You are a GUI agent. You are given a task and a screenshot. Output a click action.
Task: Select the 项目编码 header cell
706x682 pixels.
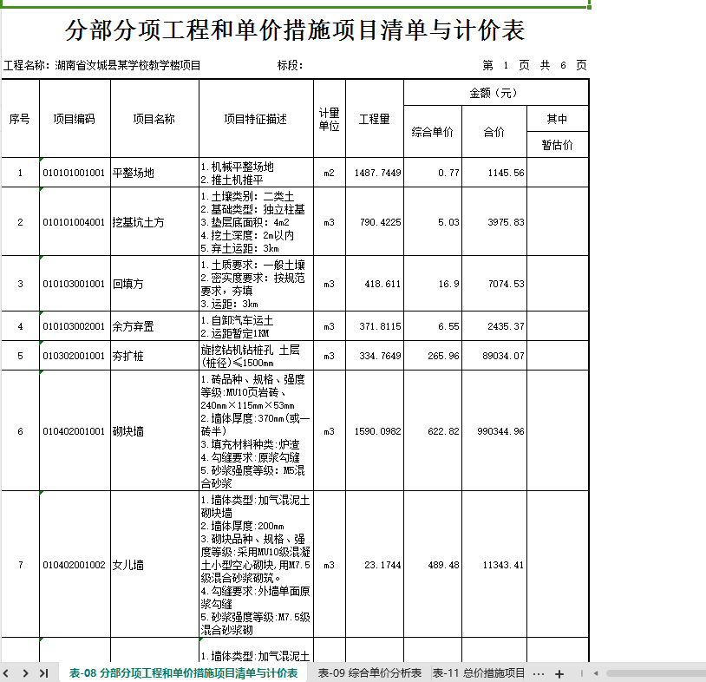point(75,119)
